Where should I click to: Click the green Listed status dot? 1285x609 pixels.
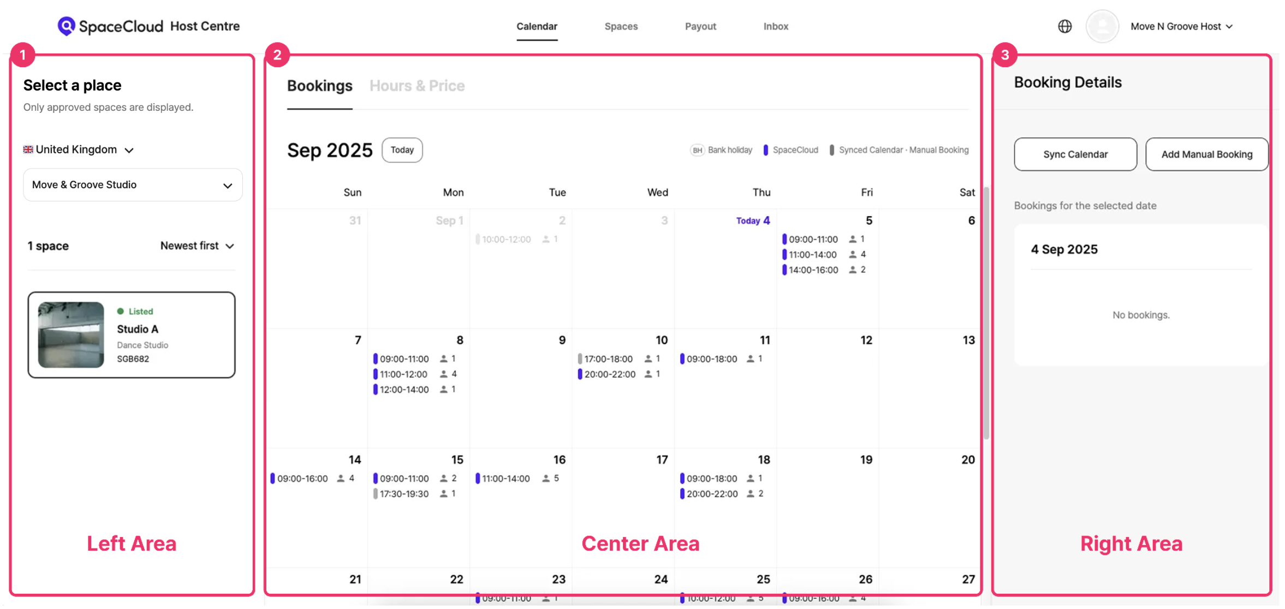[121, 311]
